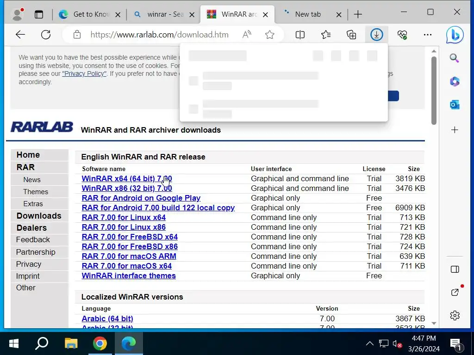474x355 pixels.
Task: Open Partnership in the site menu
Action: [36, 252]
